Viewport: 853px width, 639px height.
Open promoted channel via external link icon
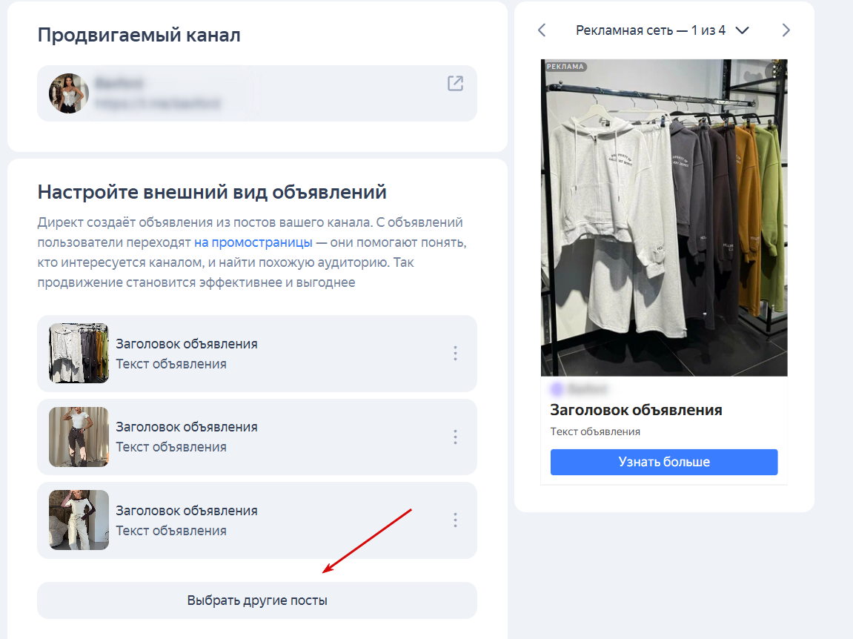pyautogui.click(x=455, y=84)
